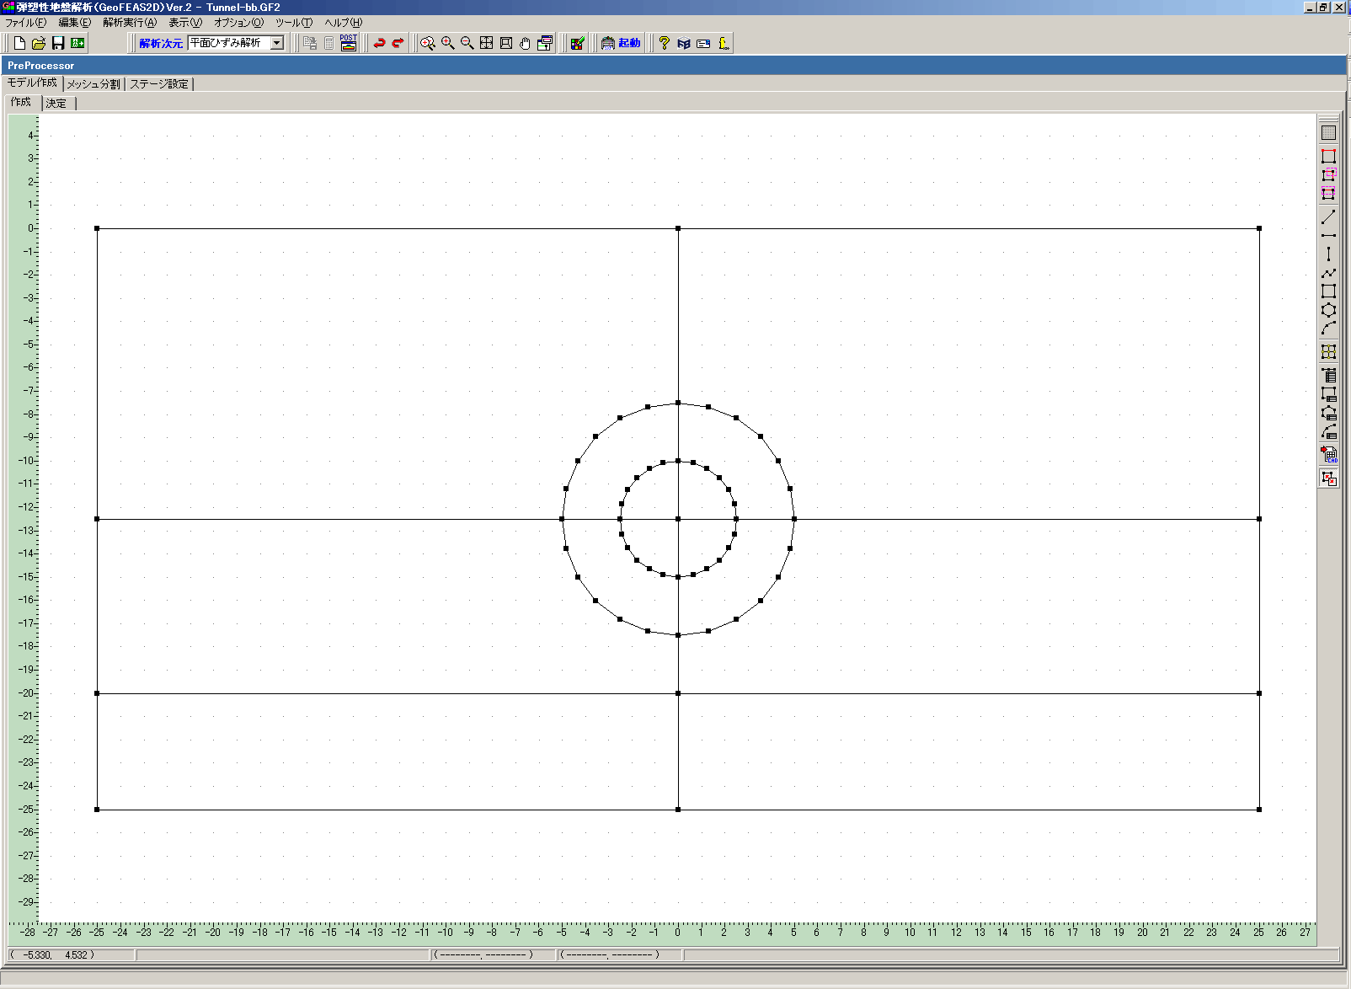Switch to the ステージ設定 tab
This screenshot has width=1351, height=989.
tap(159, 84)
